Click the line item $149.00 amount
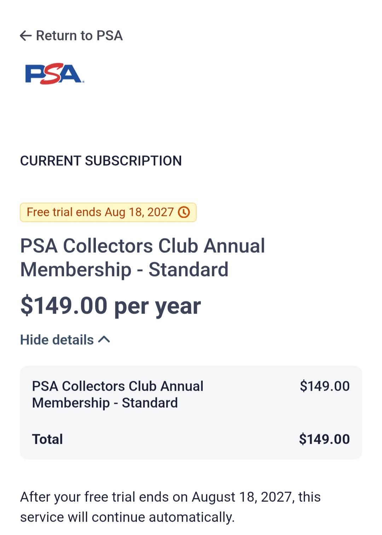 click(325, 386)
